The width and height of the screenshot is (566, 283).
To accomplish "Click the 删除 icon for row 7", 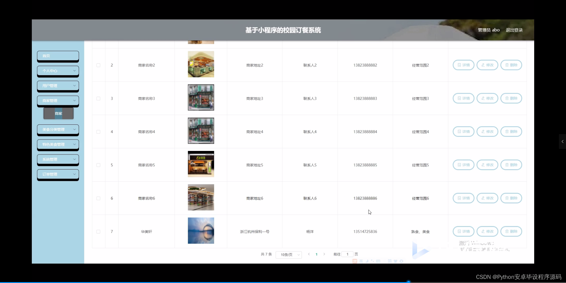I will [x=511, y=231].
